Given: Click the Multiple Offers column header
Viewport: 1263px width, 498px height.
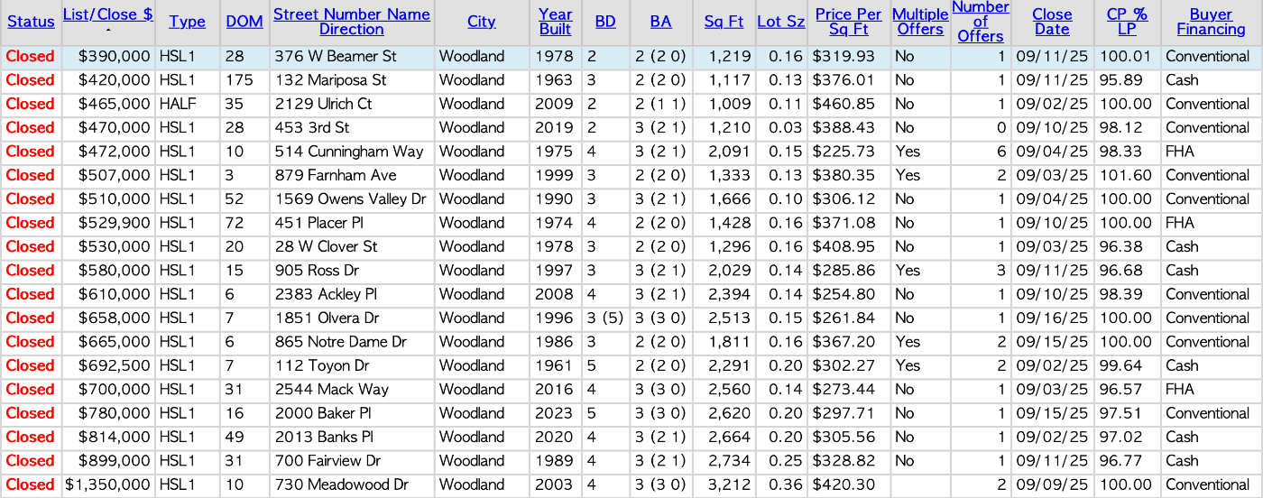Looking at the screenshot, I should pos(919,22).
